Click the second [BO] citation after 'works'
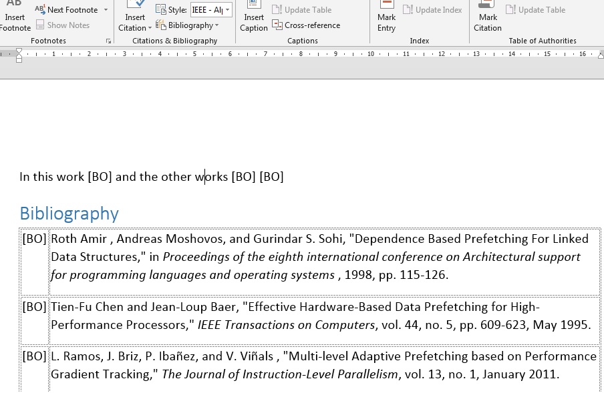Viewport: 604px width, 393px height. coord(243,177)
